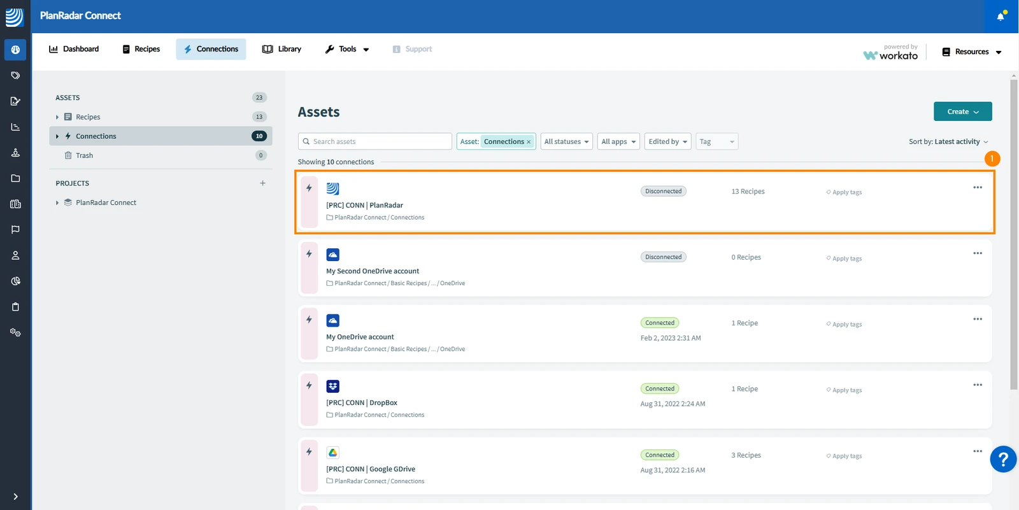Open more options for PlanRadar connection
1019x510 pixels.
tap(978, 187)
